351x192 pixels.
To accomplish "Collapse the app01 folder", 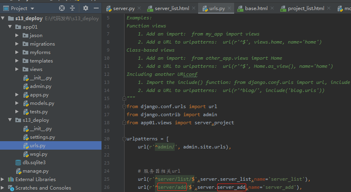I will pyautogui.click(x=10, y=27).
